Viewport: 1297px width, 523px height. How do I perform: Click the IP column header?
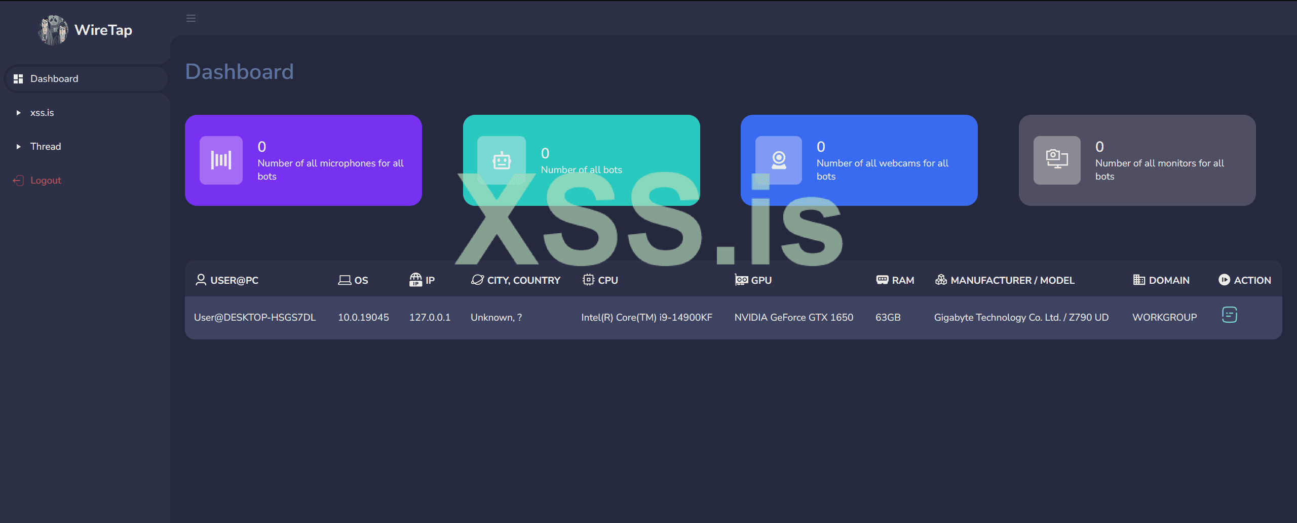point(430,280)
